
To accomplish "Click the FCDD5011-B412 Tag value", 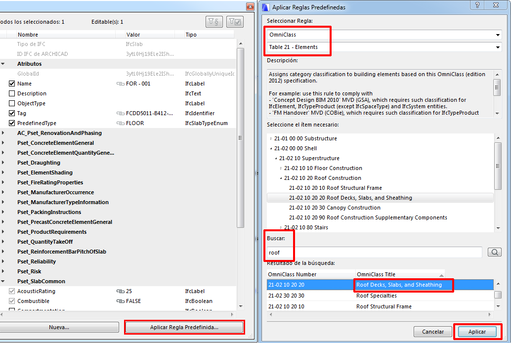I will (x=150, y=114).
